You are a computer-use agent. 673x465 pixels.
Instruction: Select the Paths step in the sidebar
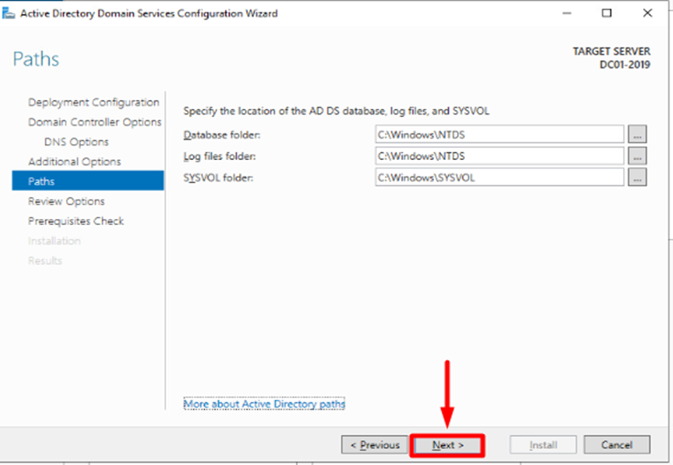(41, 181)
